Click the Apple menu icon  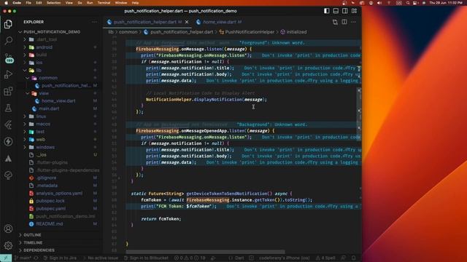[6, 3]
